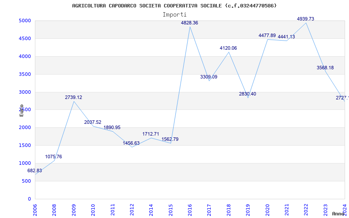The height and width of the screenshot is (218, 349).
Task: Select the 1890.95 data label
Action: (x=112, y=127)
